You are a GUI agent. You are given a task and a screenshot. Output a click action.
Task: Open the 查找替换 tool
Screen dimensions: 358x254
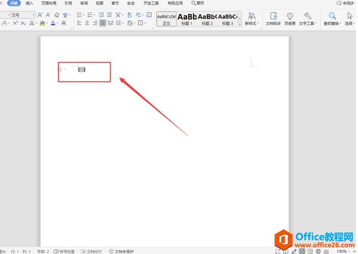332,19
